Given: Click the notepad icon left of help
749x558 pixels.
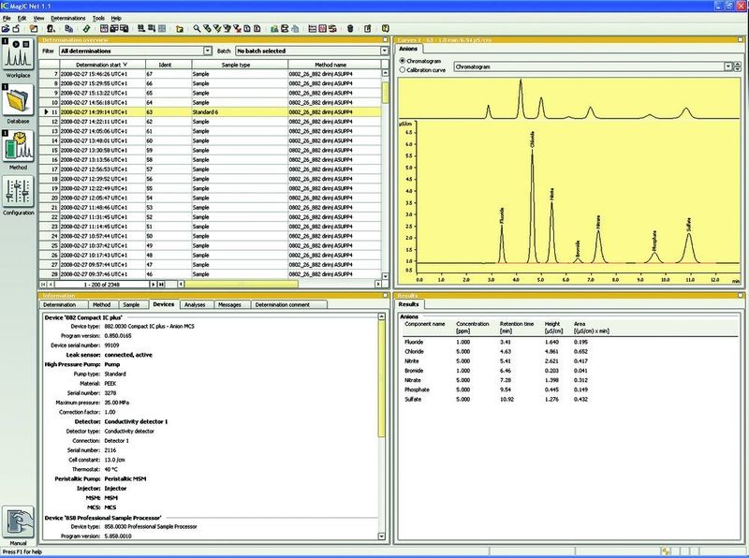Looking at the screenshot, I should tap(368, 29).
